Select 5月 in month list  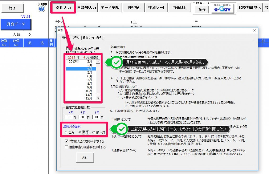pyautogui.click(x=81, y=72)
